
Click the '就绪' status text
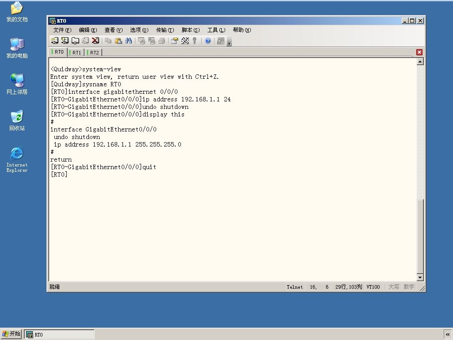54,287
